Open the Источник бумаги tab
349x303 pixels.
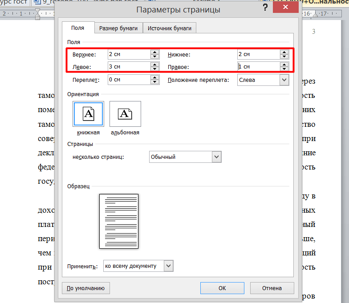pos(169,28)
